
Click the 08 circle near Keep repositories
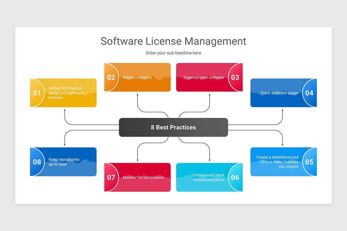[37, 162]
